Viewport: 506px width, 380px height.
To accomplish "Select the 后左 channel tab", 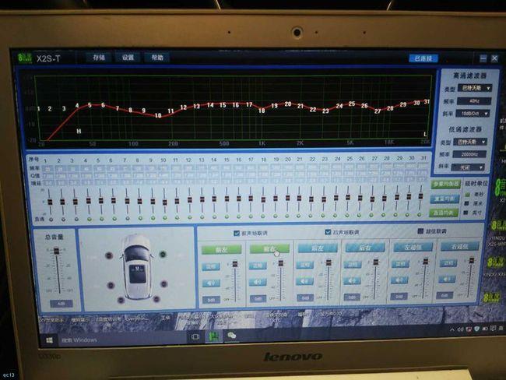I will [317, 248].
